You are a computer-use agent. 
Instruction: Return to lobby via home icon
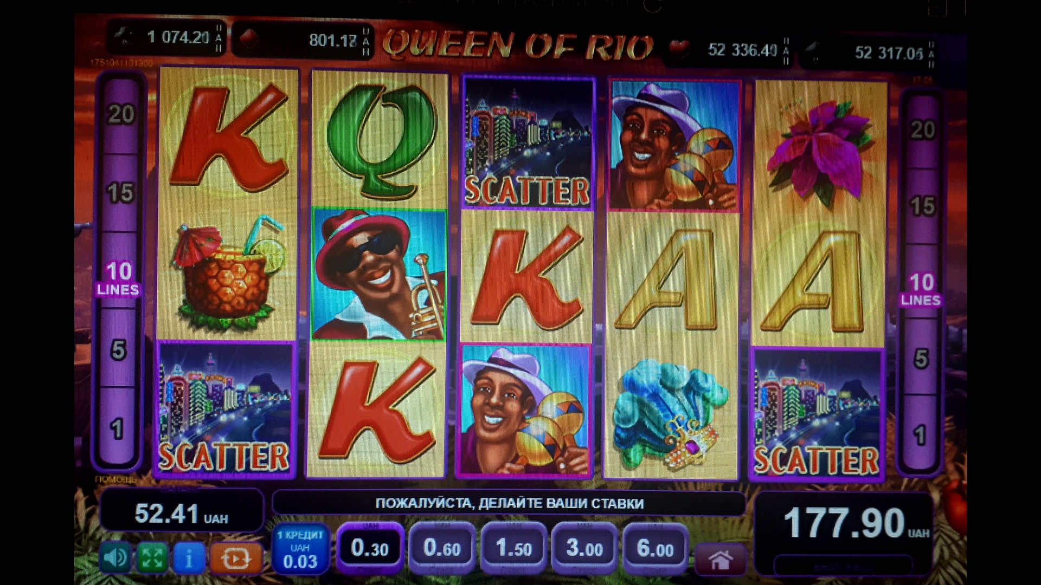pyautogui.click(x=720, y=560)
